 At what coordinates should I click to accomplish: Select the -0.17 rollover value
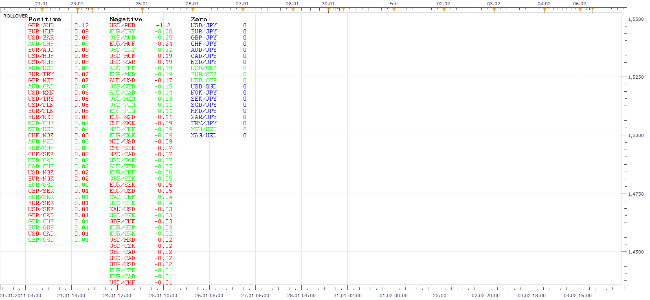point(163,80)
